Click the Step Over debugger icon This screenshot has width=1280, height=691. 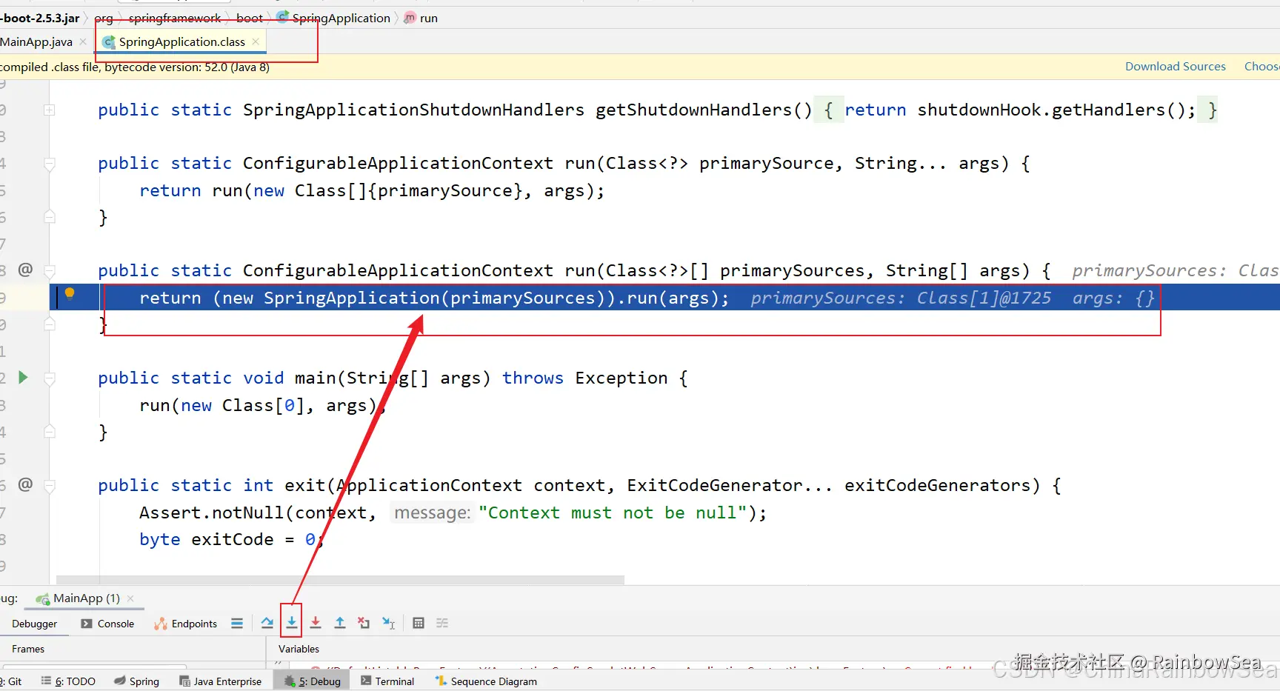tap(267, 623)
